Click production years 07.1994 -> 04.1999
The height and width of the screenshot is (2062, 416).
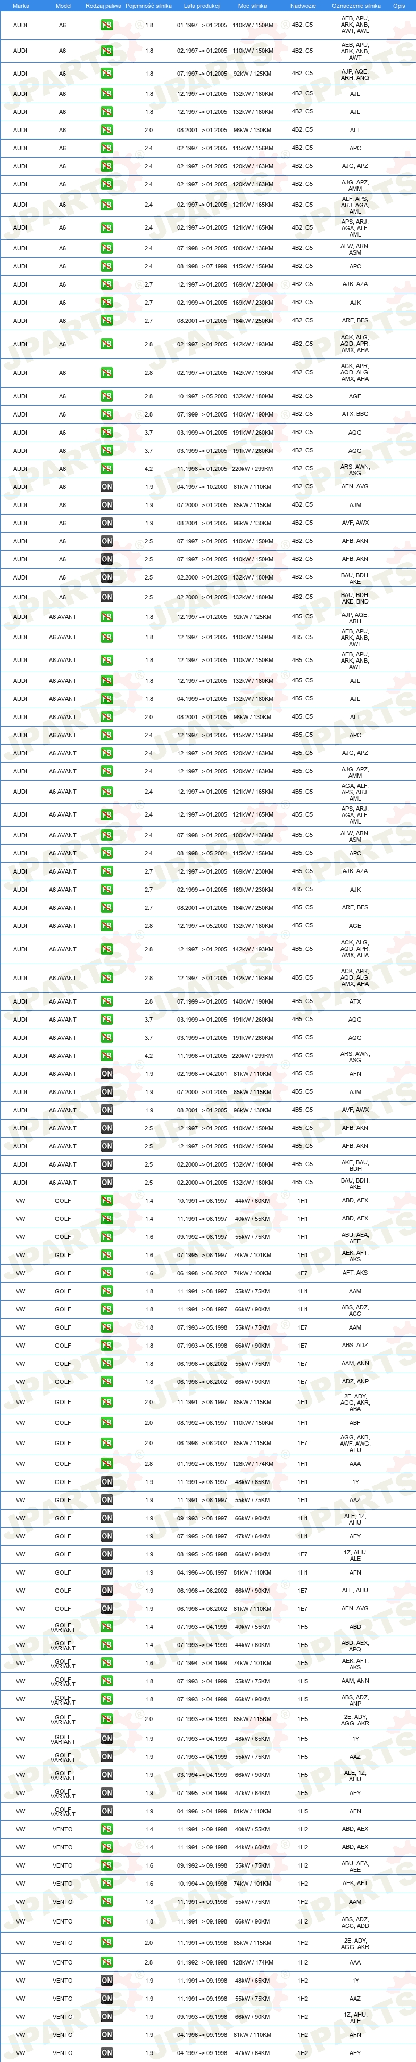202,1662
